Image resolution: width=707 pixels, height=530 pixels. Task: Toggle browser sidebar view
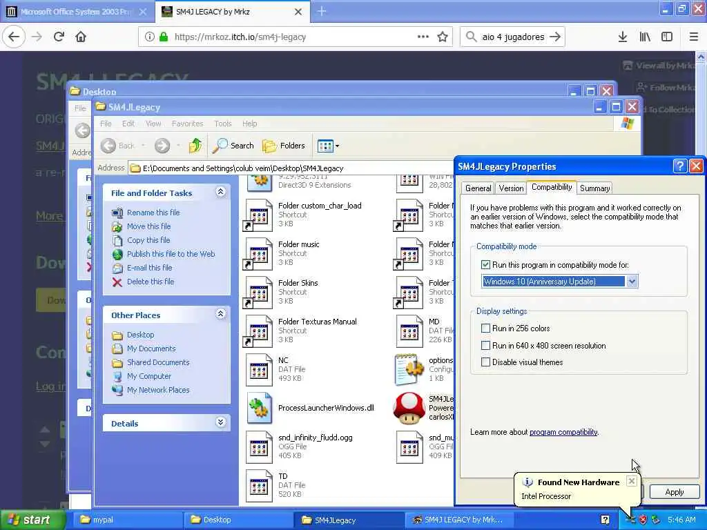click(667, 37)
